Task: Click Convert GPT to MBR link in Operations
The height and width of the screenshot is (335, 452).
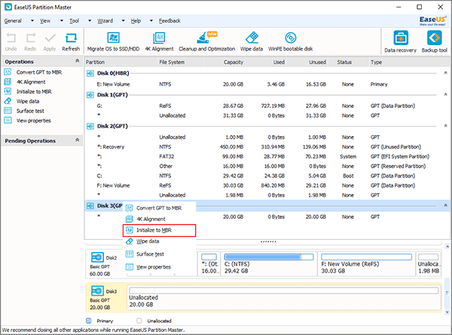Action: point(39,72)
